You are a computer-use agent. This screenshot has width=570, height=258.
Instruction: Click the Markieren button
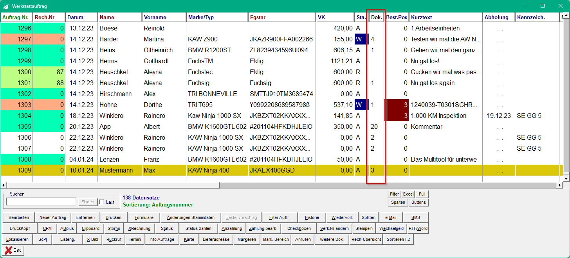coord(247,239)
